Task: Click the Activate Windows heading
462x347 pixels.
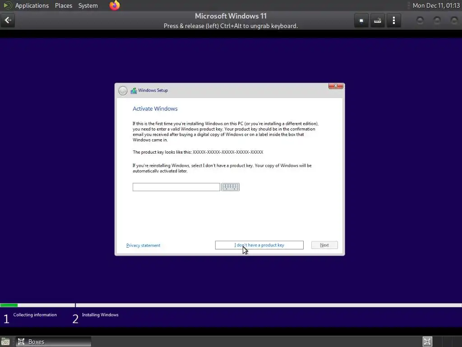Action: 155,108
